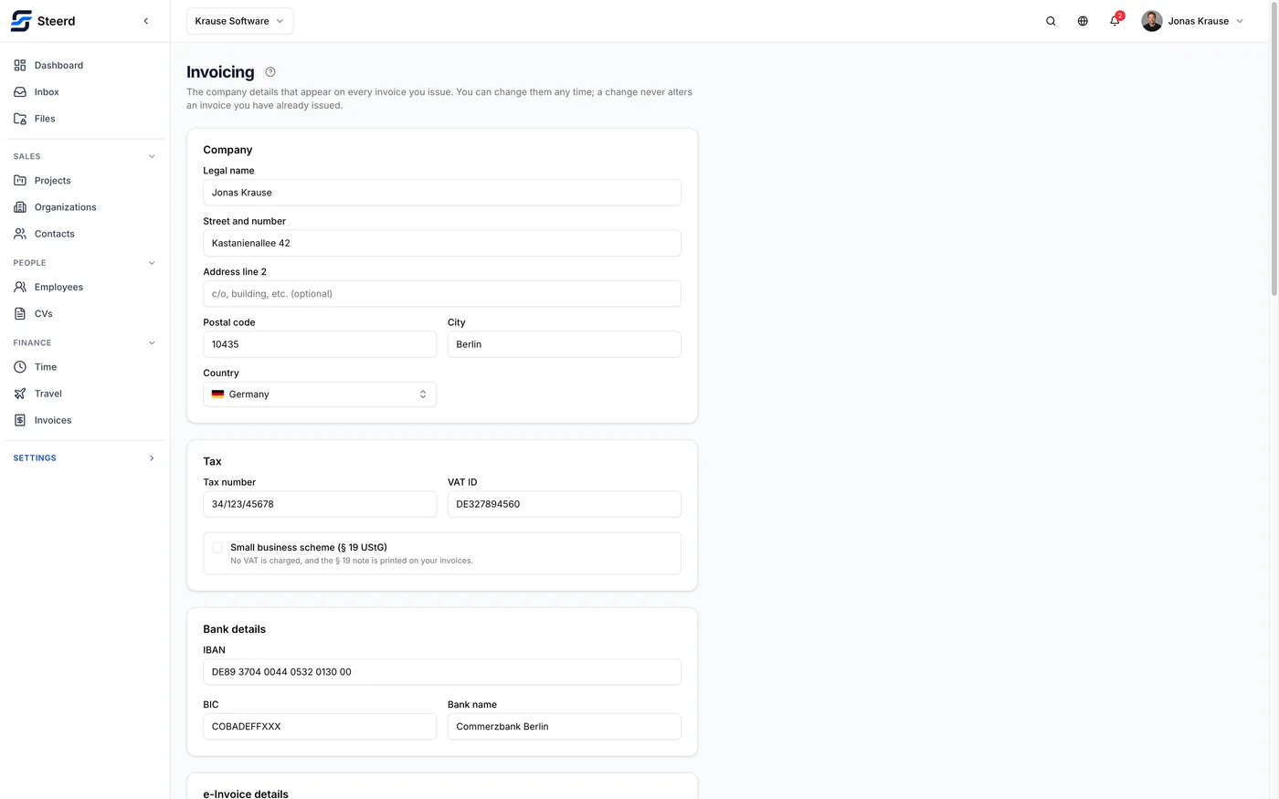1279x799 pixels.
Task: Navigate to Projects
Action: click(84, 181)
